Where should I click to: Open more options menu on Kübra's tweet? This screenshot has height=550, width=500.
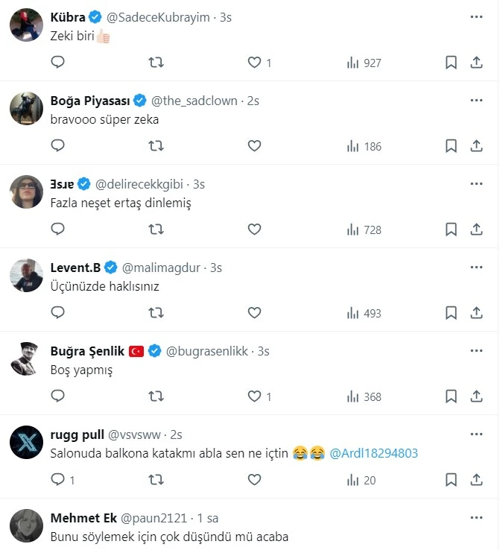pos(476,16)
